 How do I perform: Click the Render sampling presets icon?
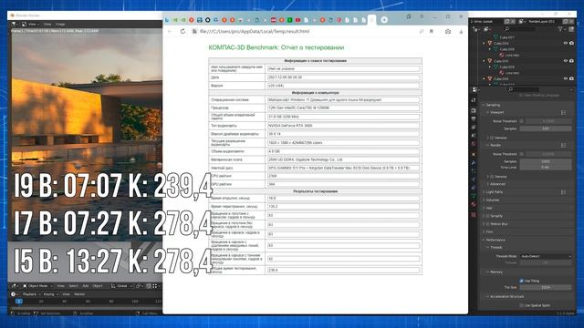tap(563, 145)
